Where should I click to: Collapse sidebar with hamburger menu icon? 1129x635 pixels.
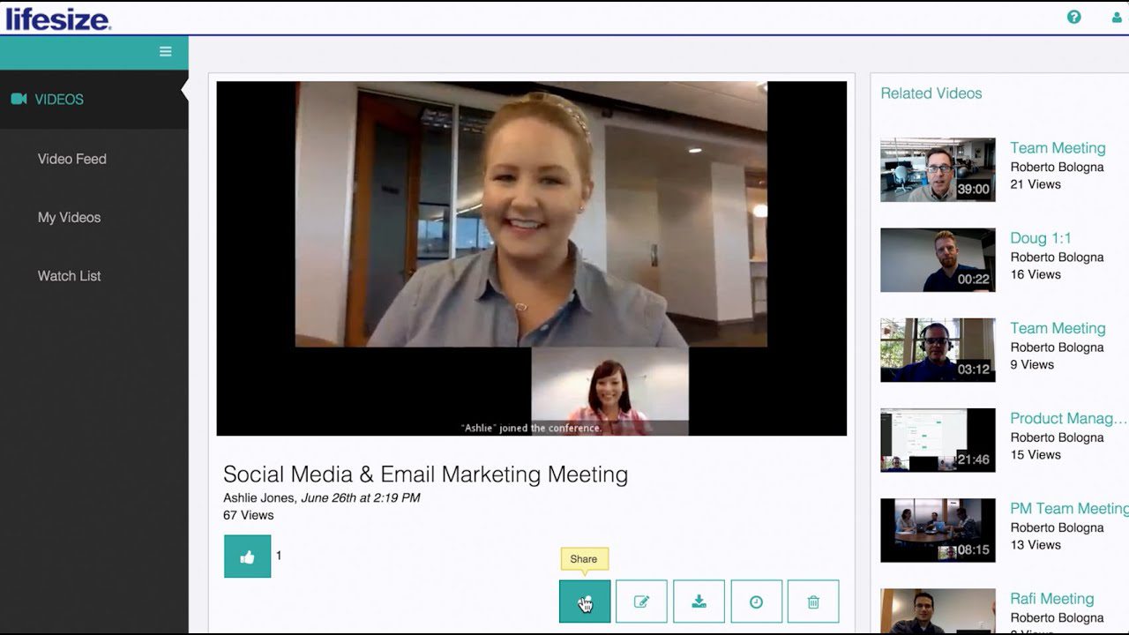(x=165, y=52)
